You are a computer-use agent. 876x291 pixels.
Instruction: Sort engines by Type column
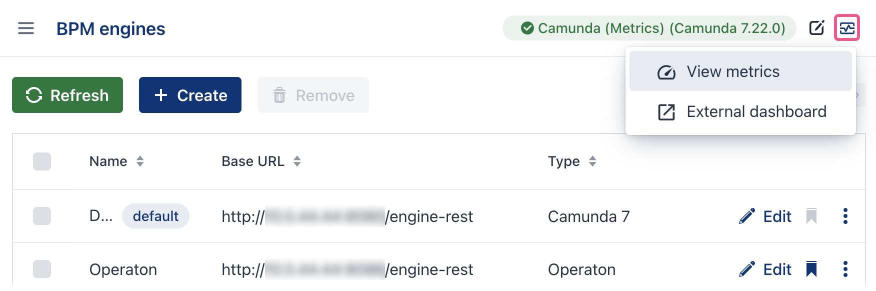coord(592,161)
